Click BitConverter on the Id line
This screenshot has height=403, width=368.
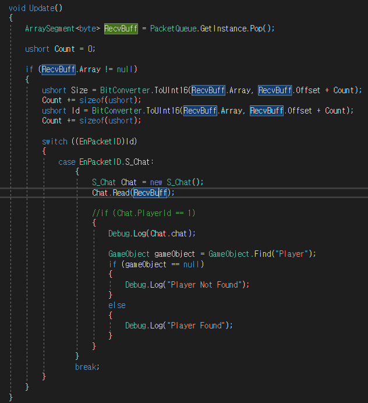[116, 111]
